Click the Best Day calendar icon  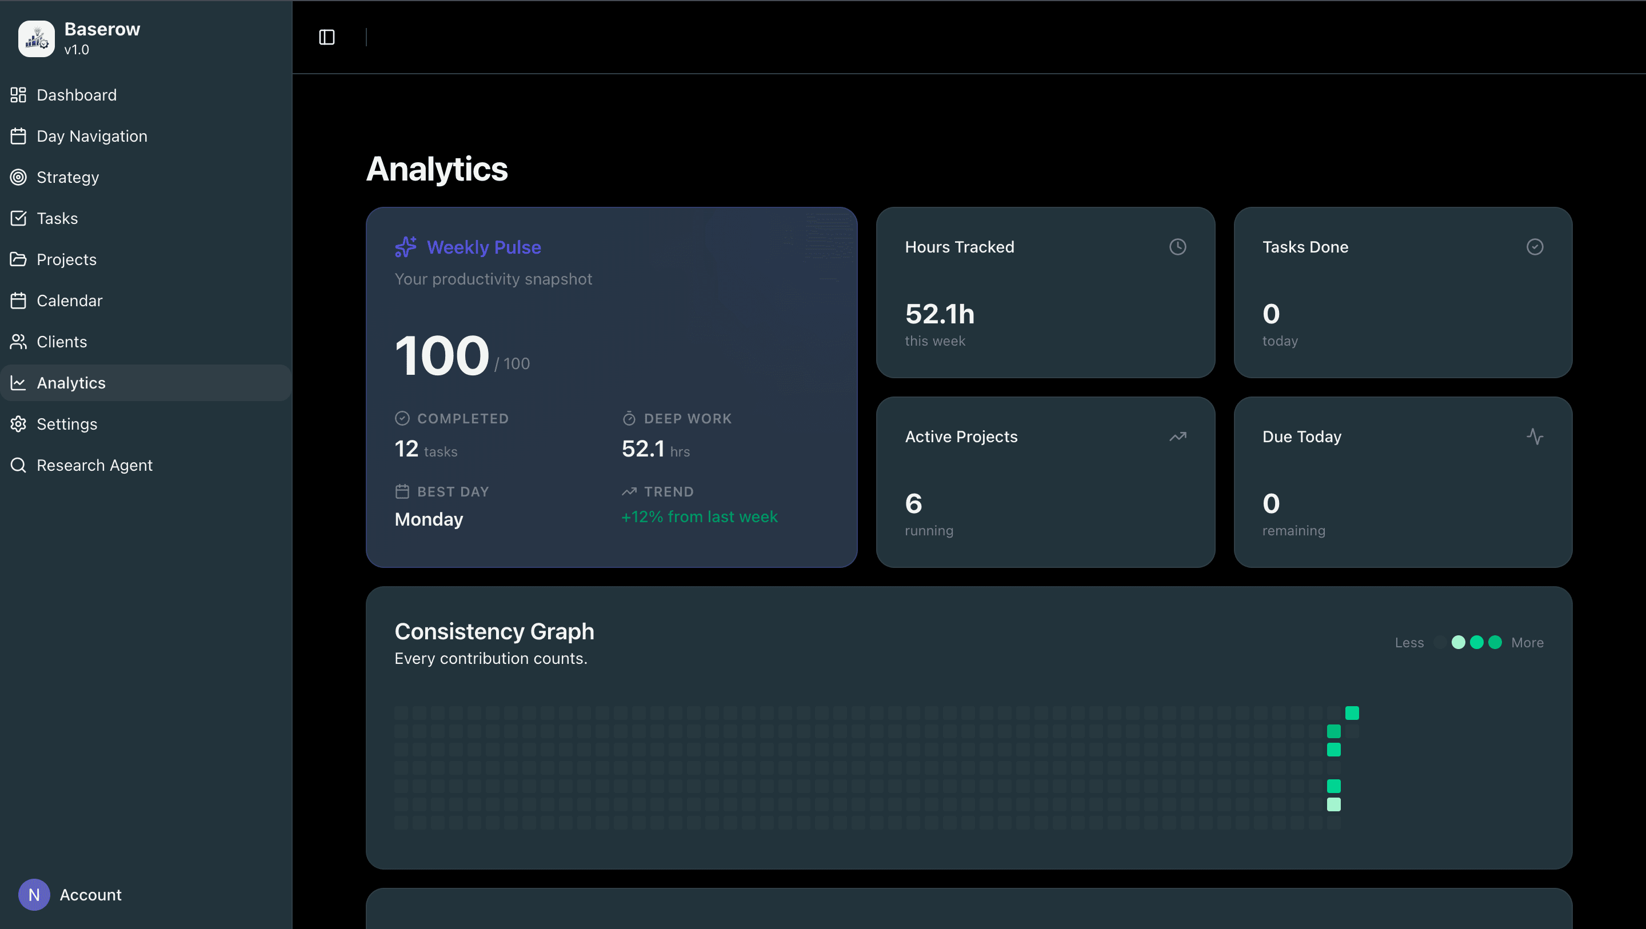[x=402, y=491]
